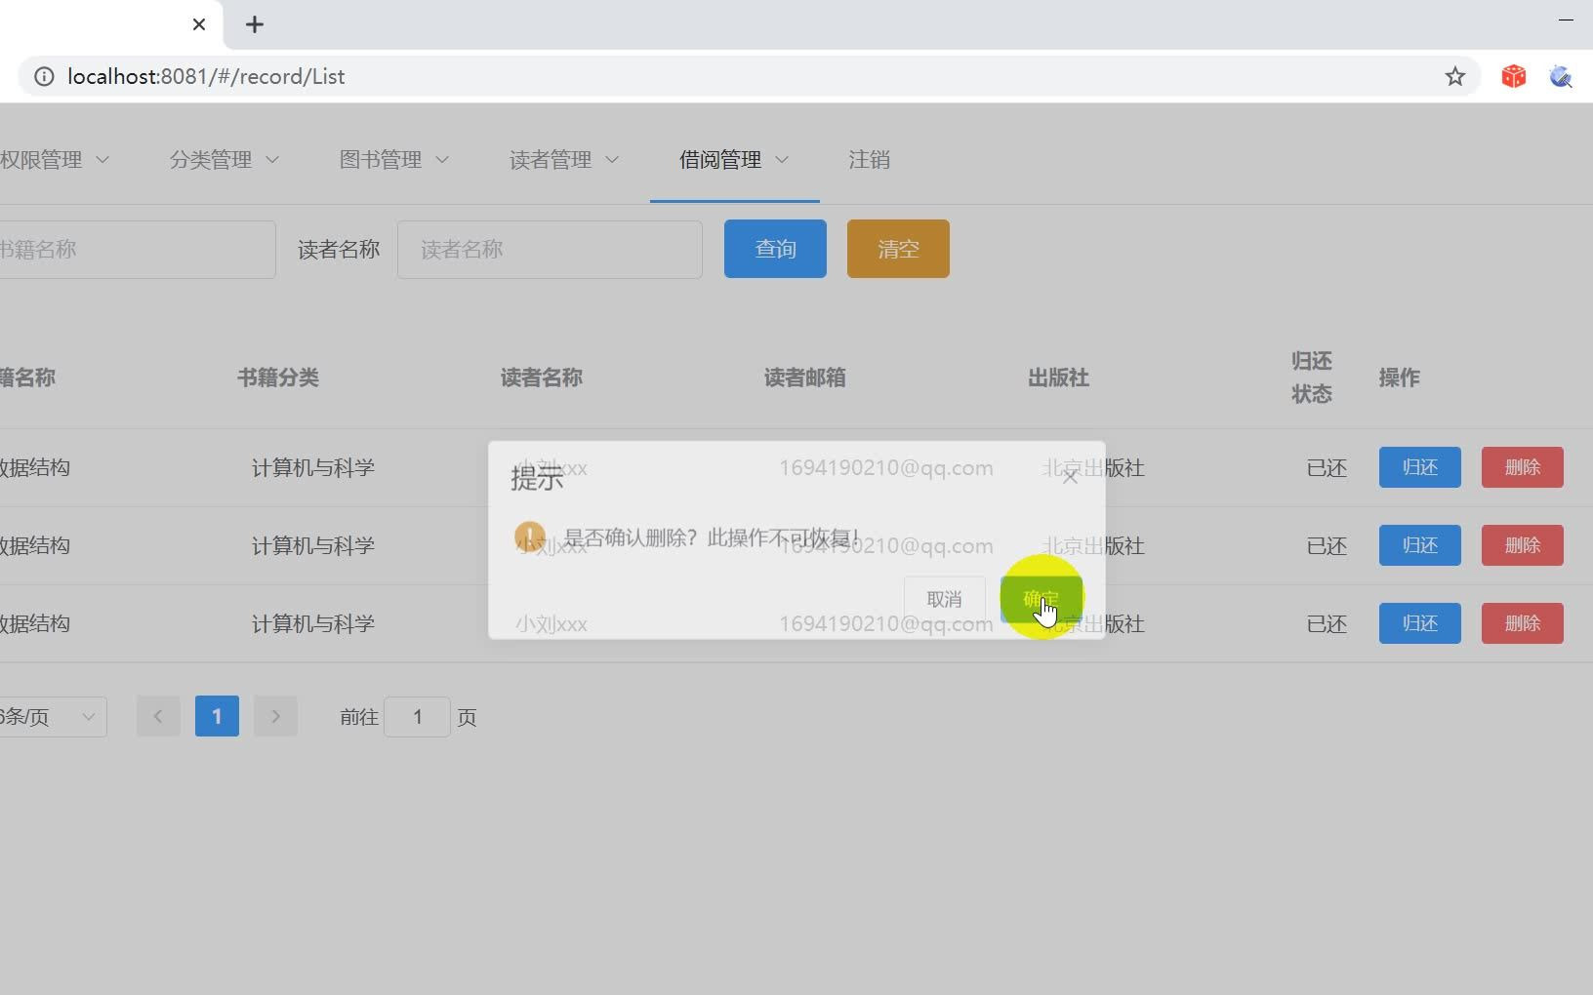Image resolution: width=1593 pixels, height=995 pixels.
Task: Expand the 借阅管理 dropdown menu
Action: coord(731,160)
